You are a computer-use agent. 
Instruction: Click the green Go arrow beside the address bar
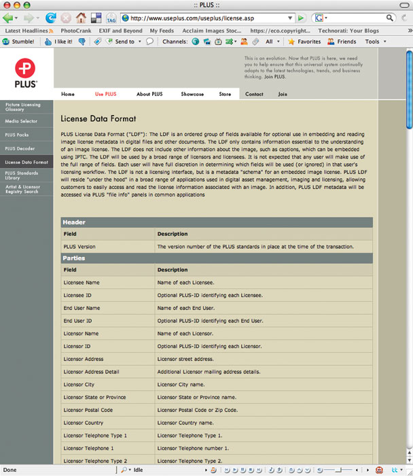pyautogui.click(x=301, y=18)
